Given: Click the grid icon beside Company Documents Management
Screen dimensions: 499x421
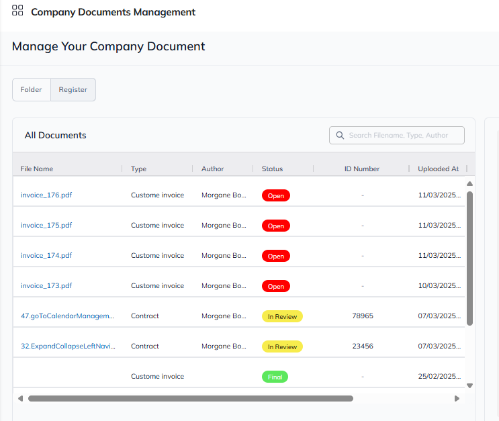Looking at the screenshot, I should tap(17, 11).
